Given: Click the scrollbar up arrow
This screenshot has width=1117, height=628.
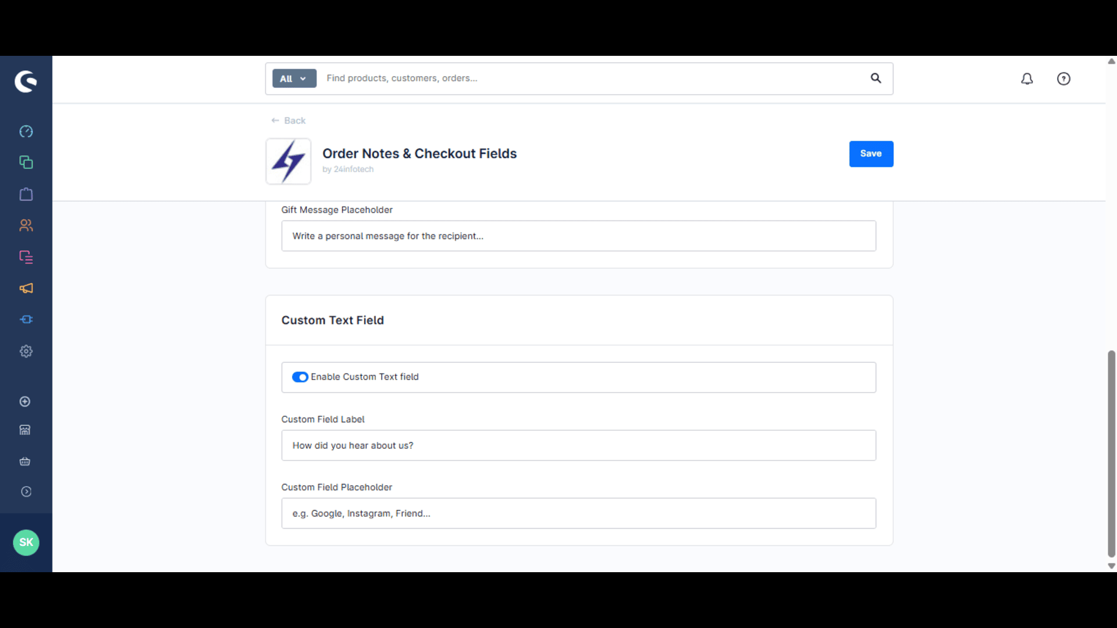Looking at the screenshot, I should tap(1111, 61).
